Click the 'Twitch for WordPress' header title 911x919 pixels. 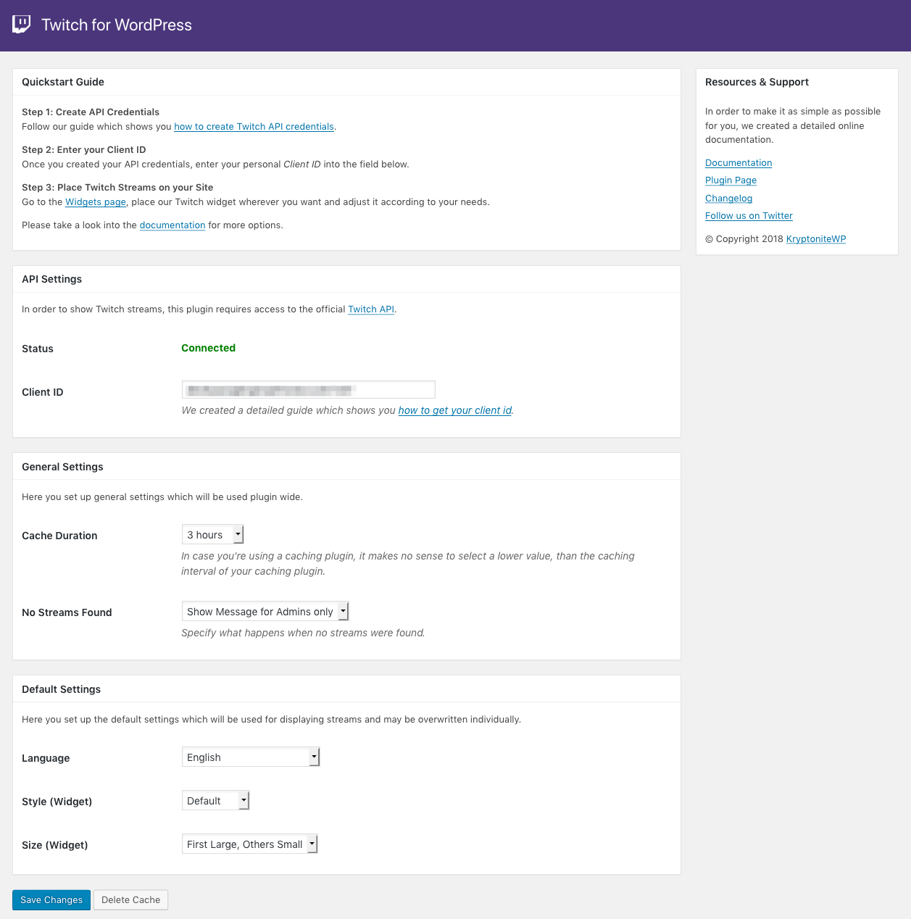click(x=117, y=25)
